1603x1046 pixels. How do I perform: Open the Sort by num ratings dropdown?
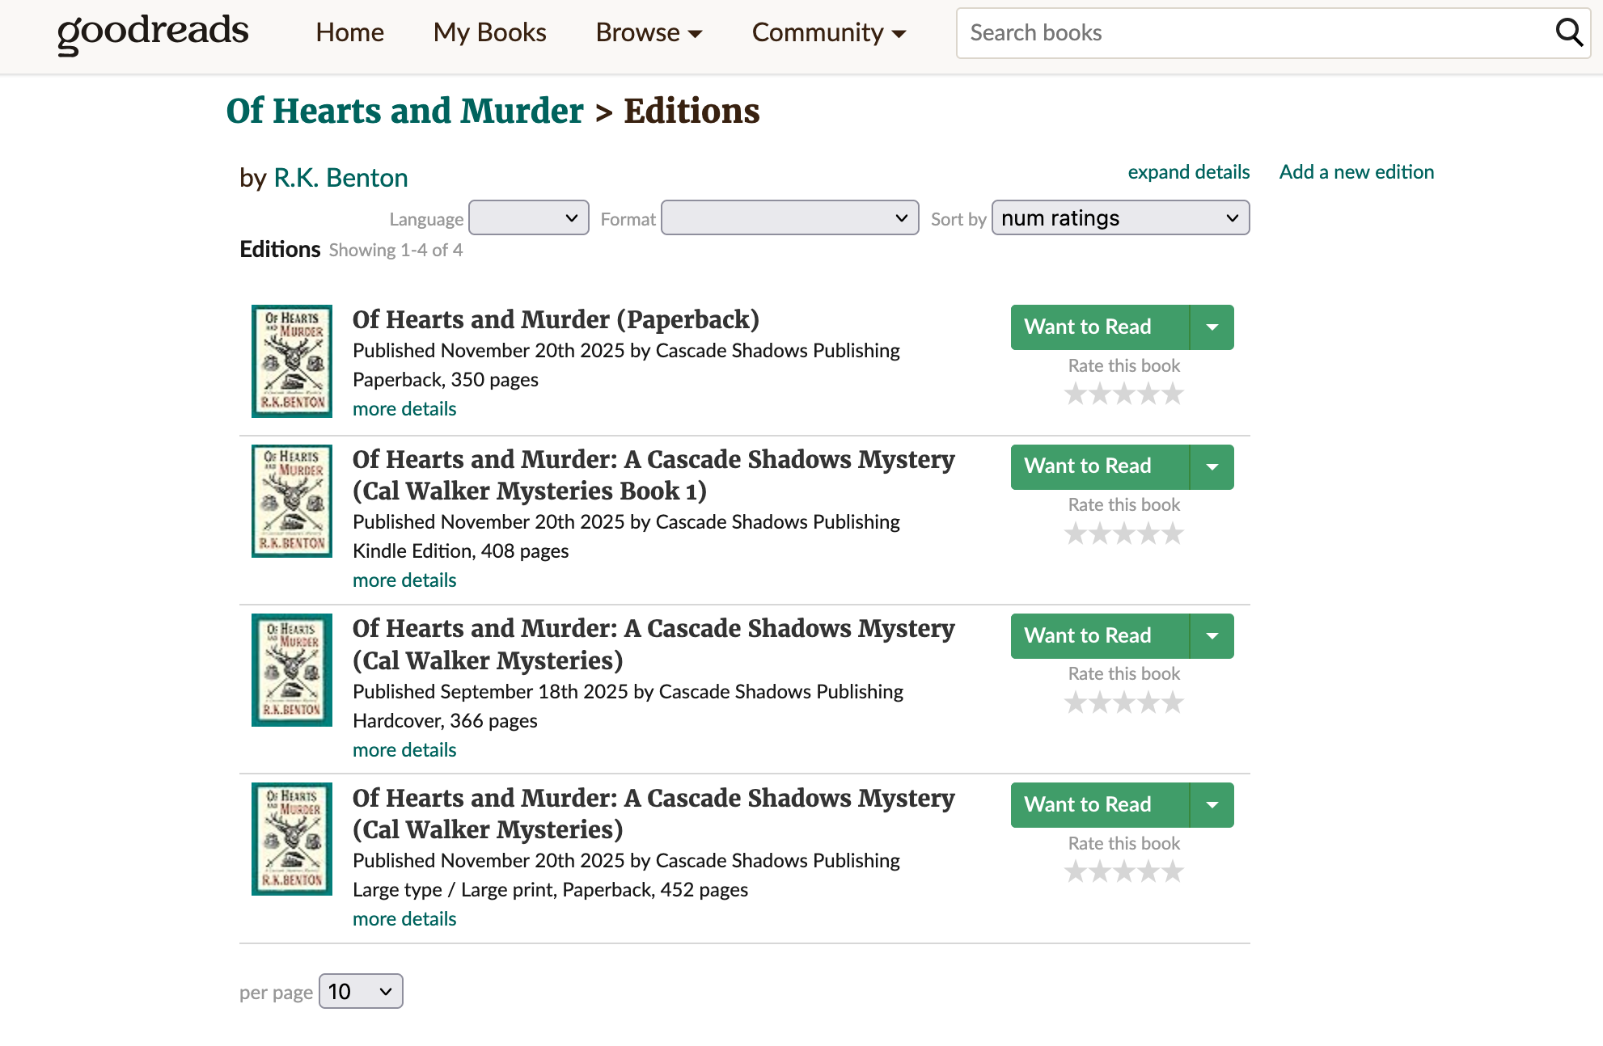click(1120, 218)
